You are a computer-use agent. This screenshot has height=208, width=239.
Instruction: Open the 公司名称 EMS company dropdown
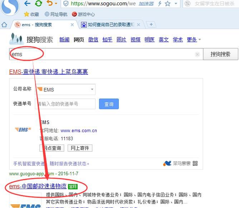click(65, 89)
